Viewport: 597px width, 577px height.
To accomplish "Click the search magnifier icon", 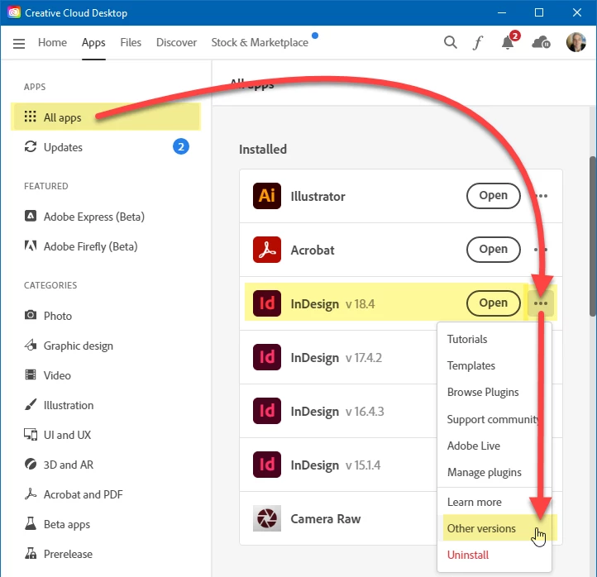I will coord(450,42).
